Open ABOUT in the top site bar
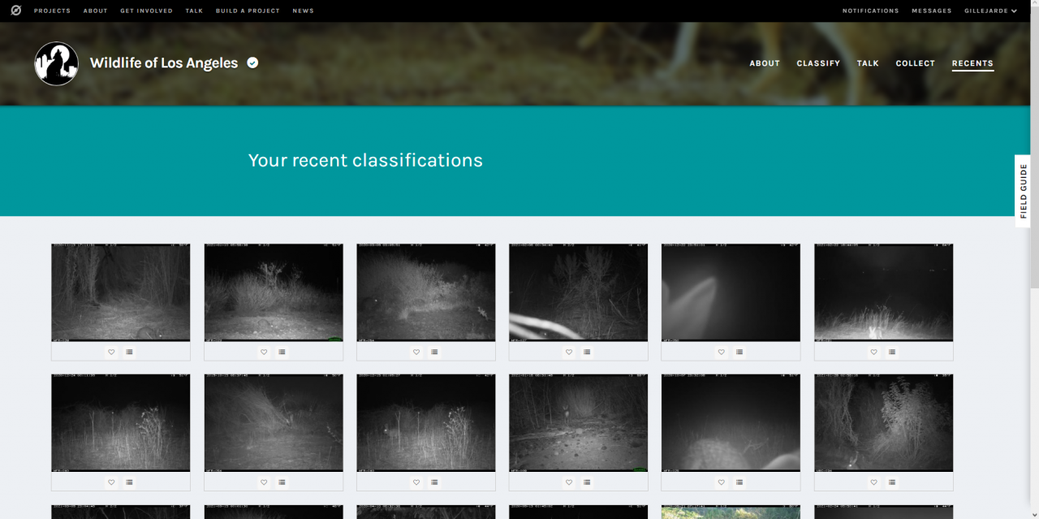Viewport: 1039px width, 519px height. (x=96, y=11)
